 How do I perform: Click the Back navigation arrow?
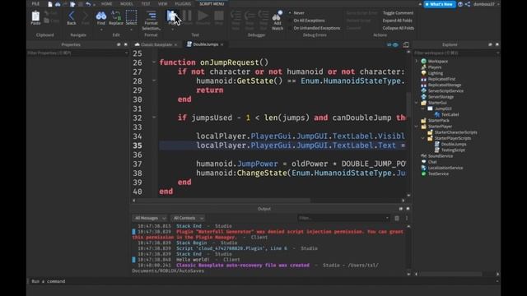(72, 16)
